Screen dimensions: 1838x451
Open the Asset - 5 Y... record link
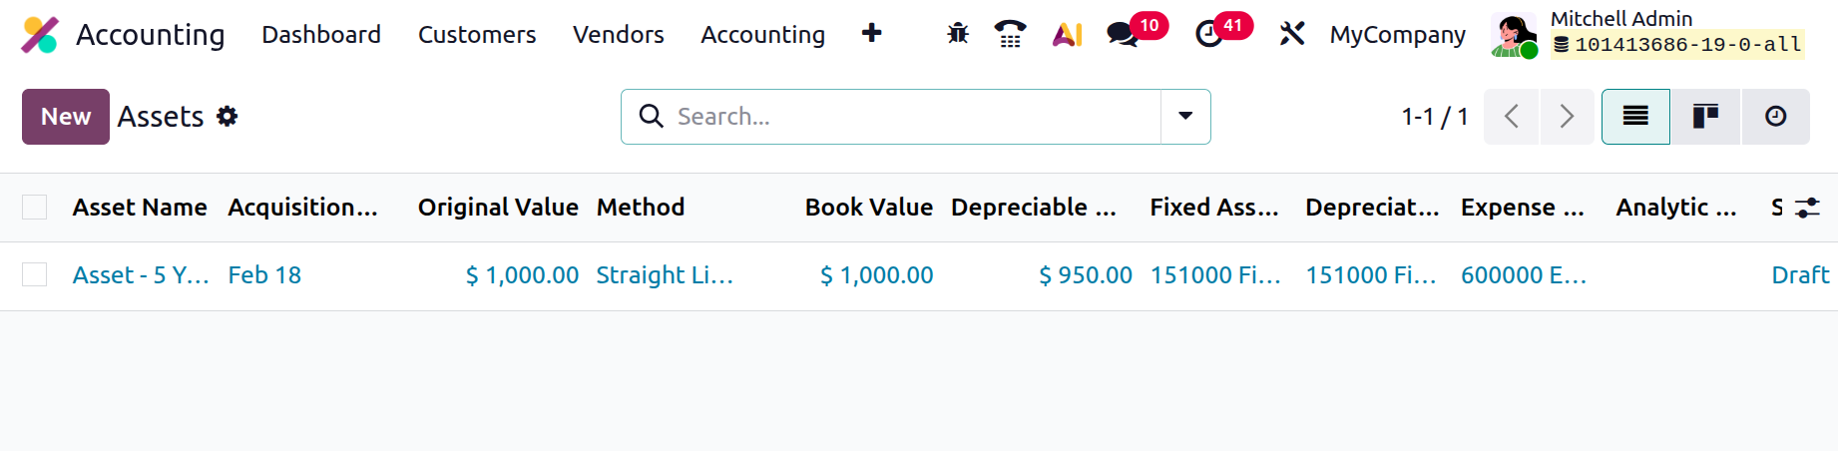pyautogui.click(x=141, y=275)
